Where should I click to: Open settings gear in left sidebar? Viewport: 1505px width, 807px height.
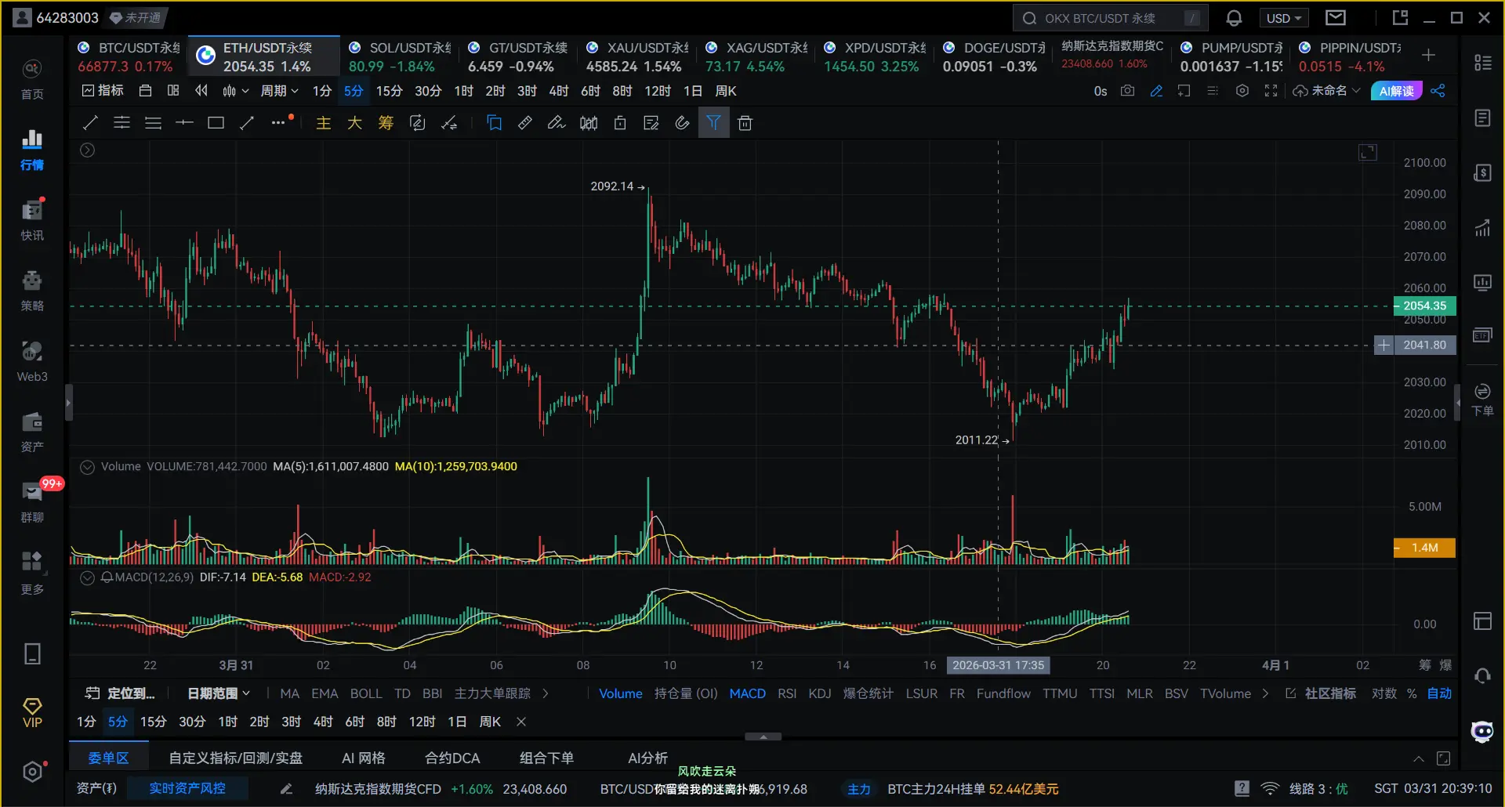(x=32, y=772)
